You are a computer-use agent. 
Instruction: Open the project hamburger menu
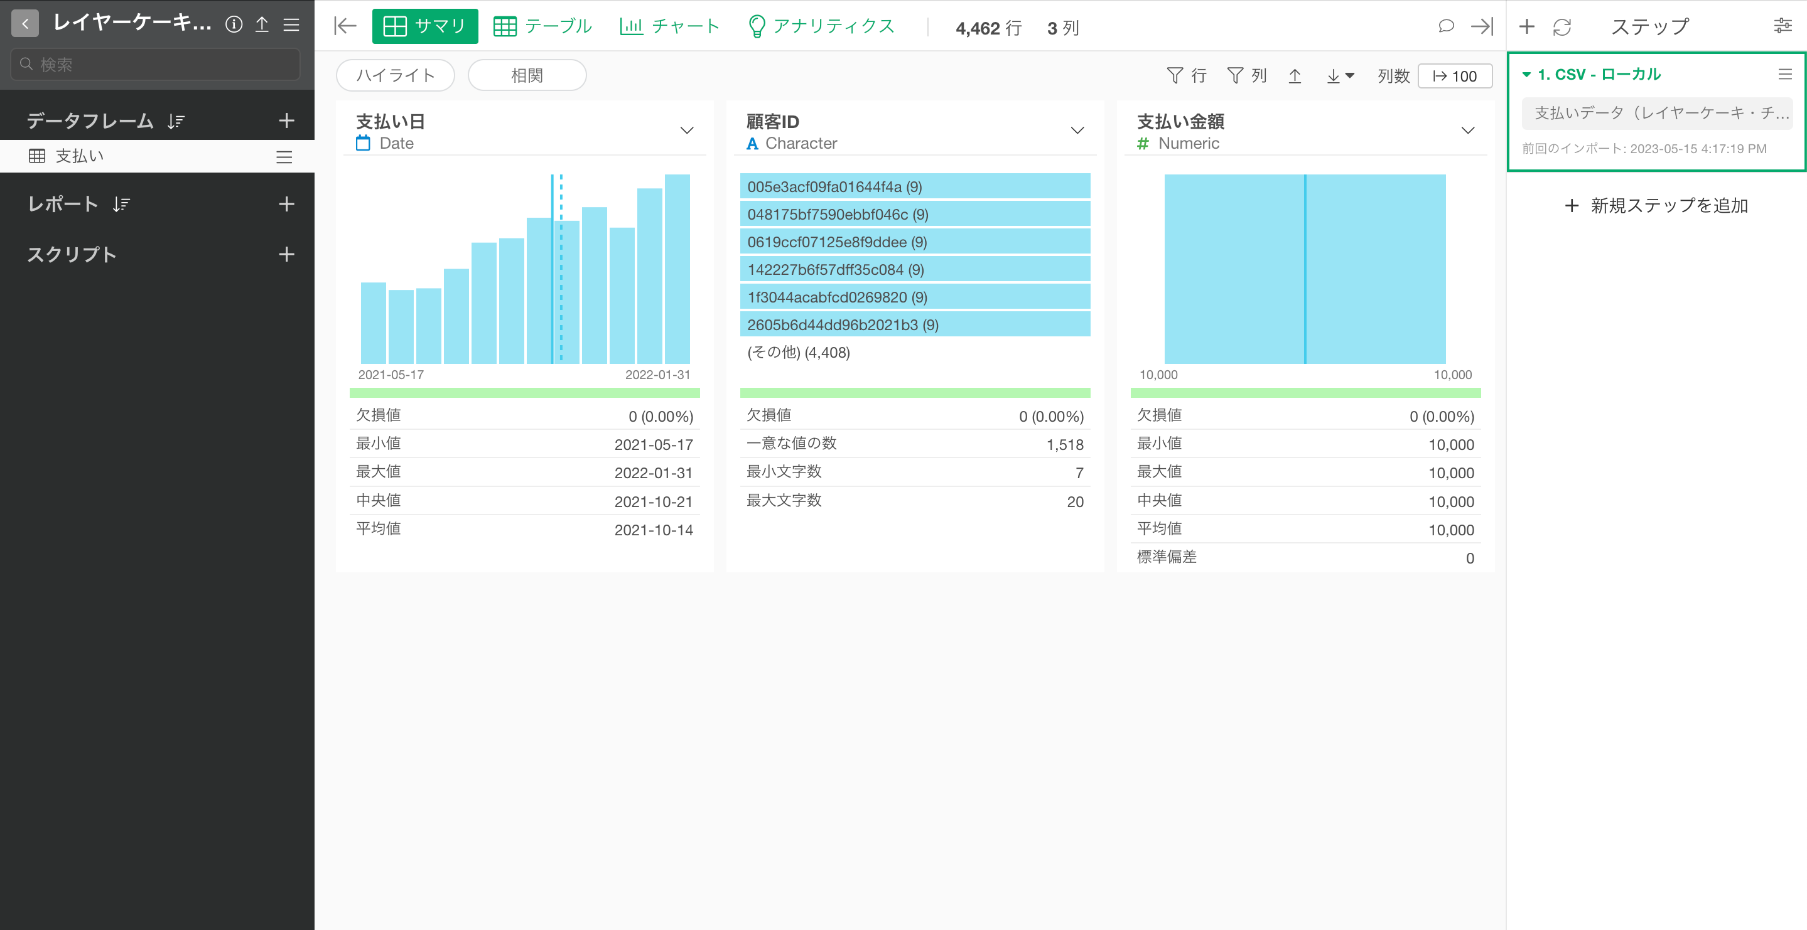pos(291,24)
